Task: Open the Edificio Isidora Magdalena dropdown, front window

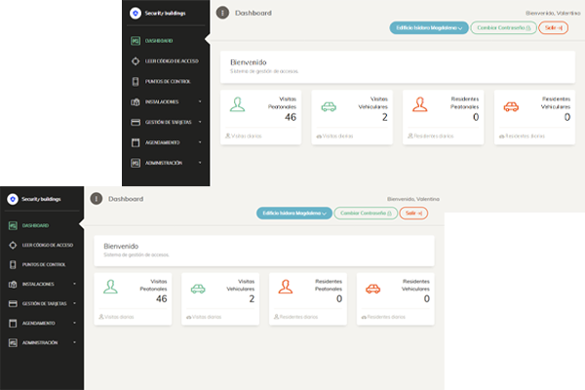Action: point(293,213)
